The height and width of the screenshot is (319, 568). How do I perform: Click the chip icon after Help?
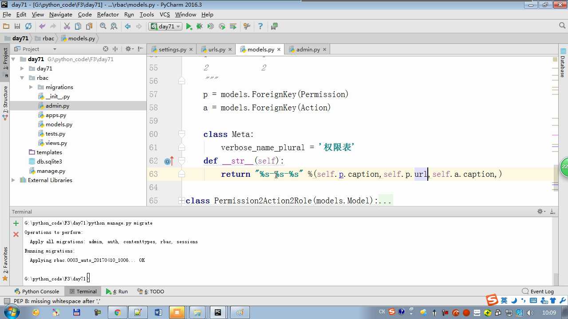point(274,27)
